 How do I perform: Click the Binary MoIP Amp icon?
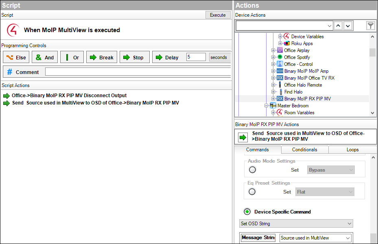(280, 71)
